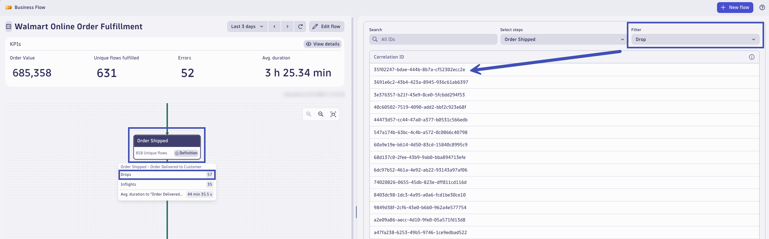Click the New flow button

coord(735,7)
